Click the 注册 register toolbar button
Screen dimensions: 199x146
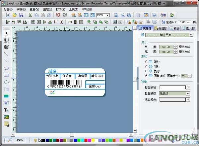[163, 15]
